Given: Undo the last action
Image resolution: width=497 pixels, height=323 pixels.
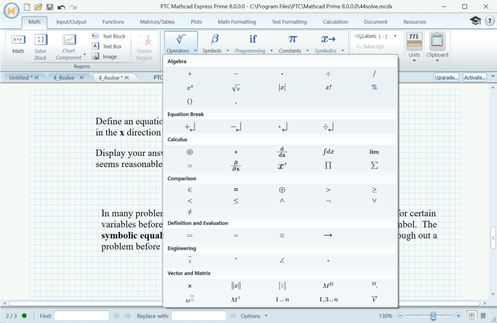Looking at the screenshot, I should tap(61, 7).
